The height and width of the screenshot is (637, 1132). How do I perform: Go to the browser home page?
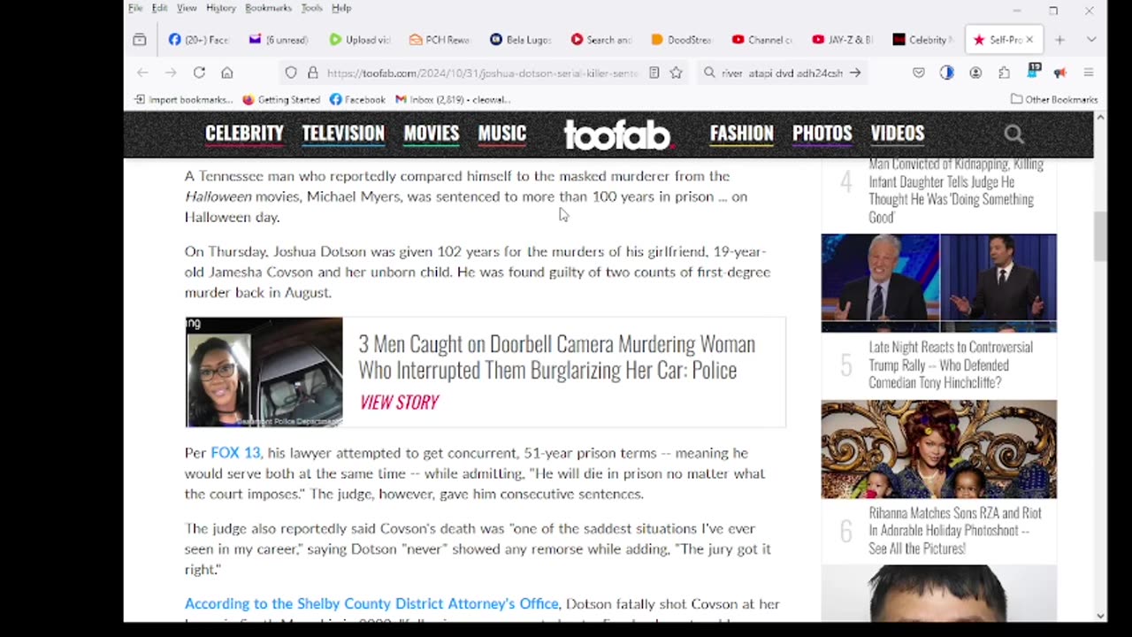[x=227, y=73]
